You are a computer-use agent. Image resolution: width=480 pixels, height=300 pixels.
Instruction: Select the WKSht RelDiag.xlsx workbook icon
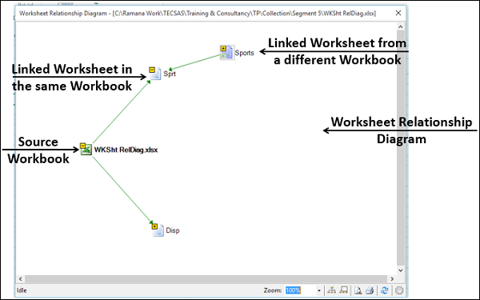[86, 150]
